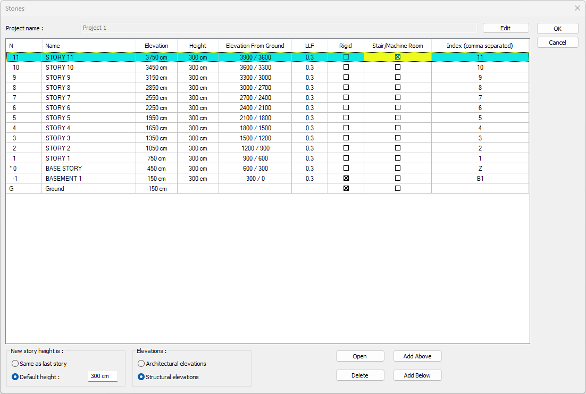Cancel the Stories dialog

(x=557, y=43)
